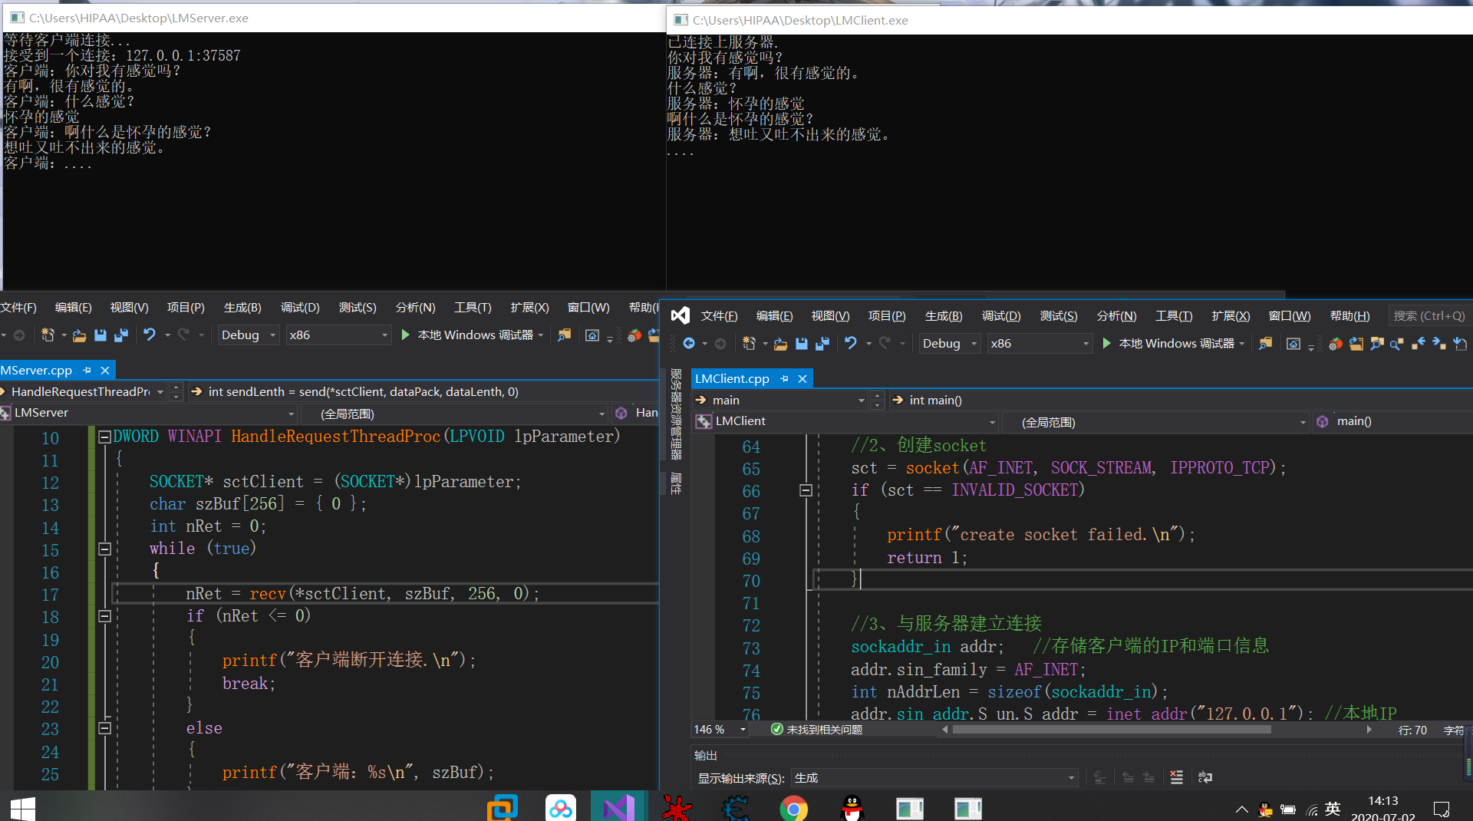
Task: Open the server explorer side tab
Action: coord(676,414)
